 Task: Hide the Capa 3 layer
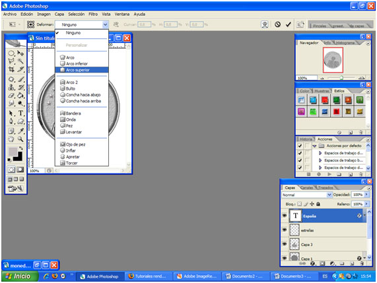pyautogui.click(x=285, y=244)
